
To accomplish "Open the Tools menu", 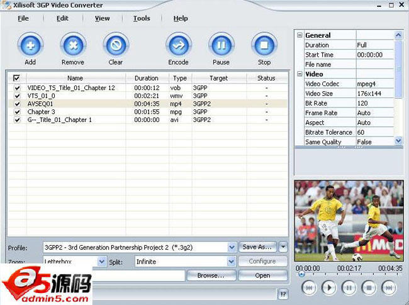I will pos(142,18).
